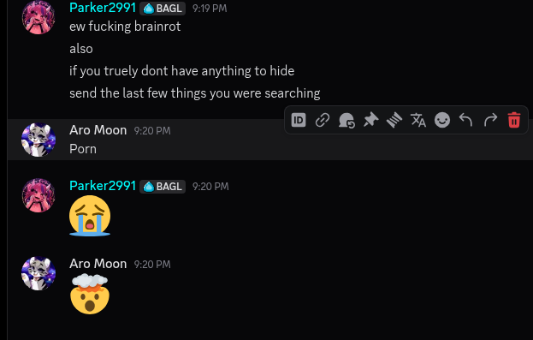
Task: Click the striped icon in message toolbar
Action: (394, 120)
